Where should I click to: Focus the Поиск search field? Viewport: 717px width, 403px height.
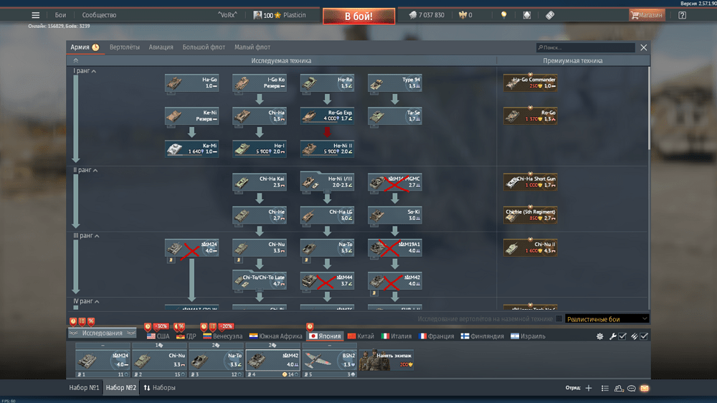click(586, 47)
